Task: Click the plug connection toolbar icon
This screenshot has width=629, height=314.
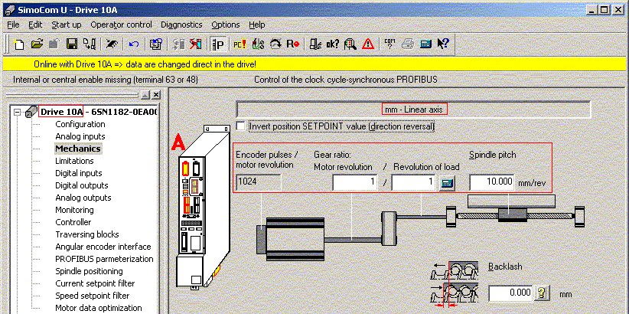Action: [111, 44]
